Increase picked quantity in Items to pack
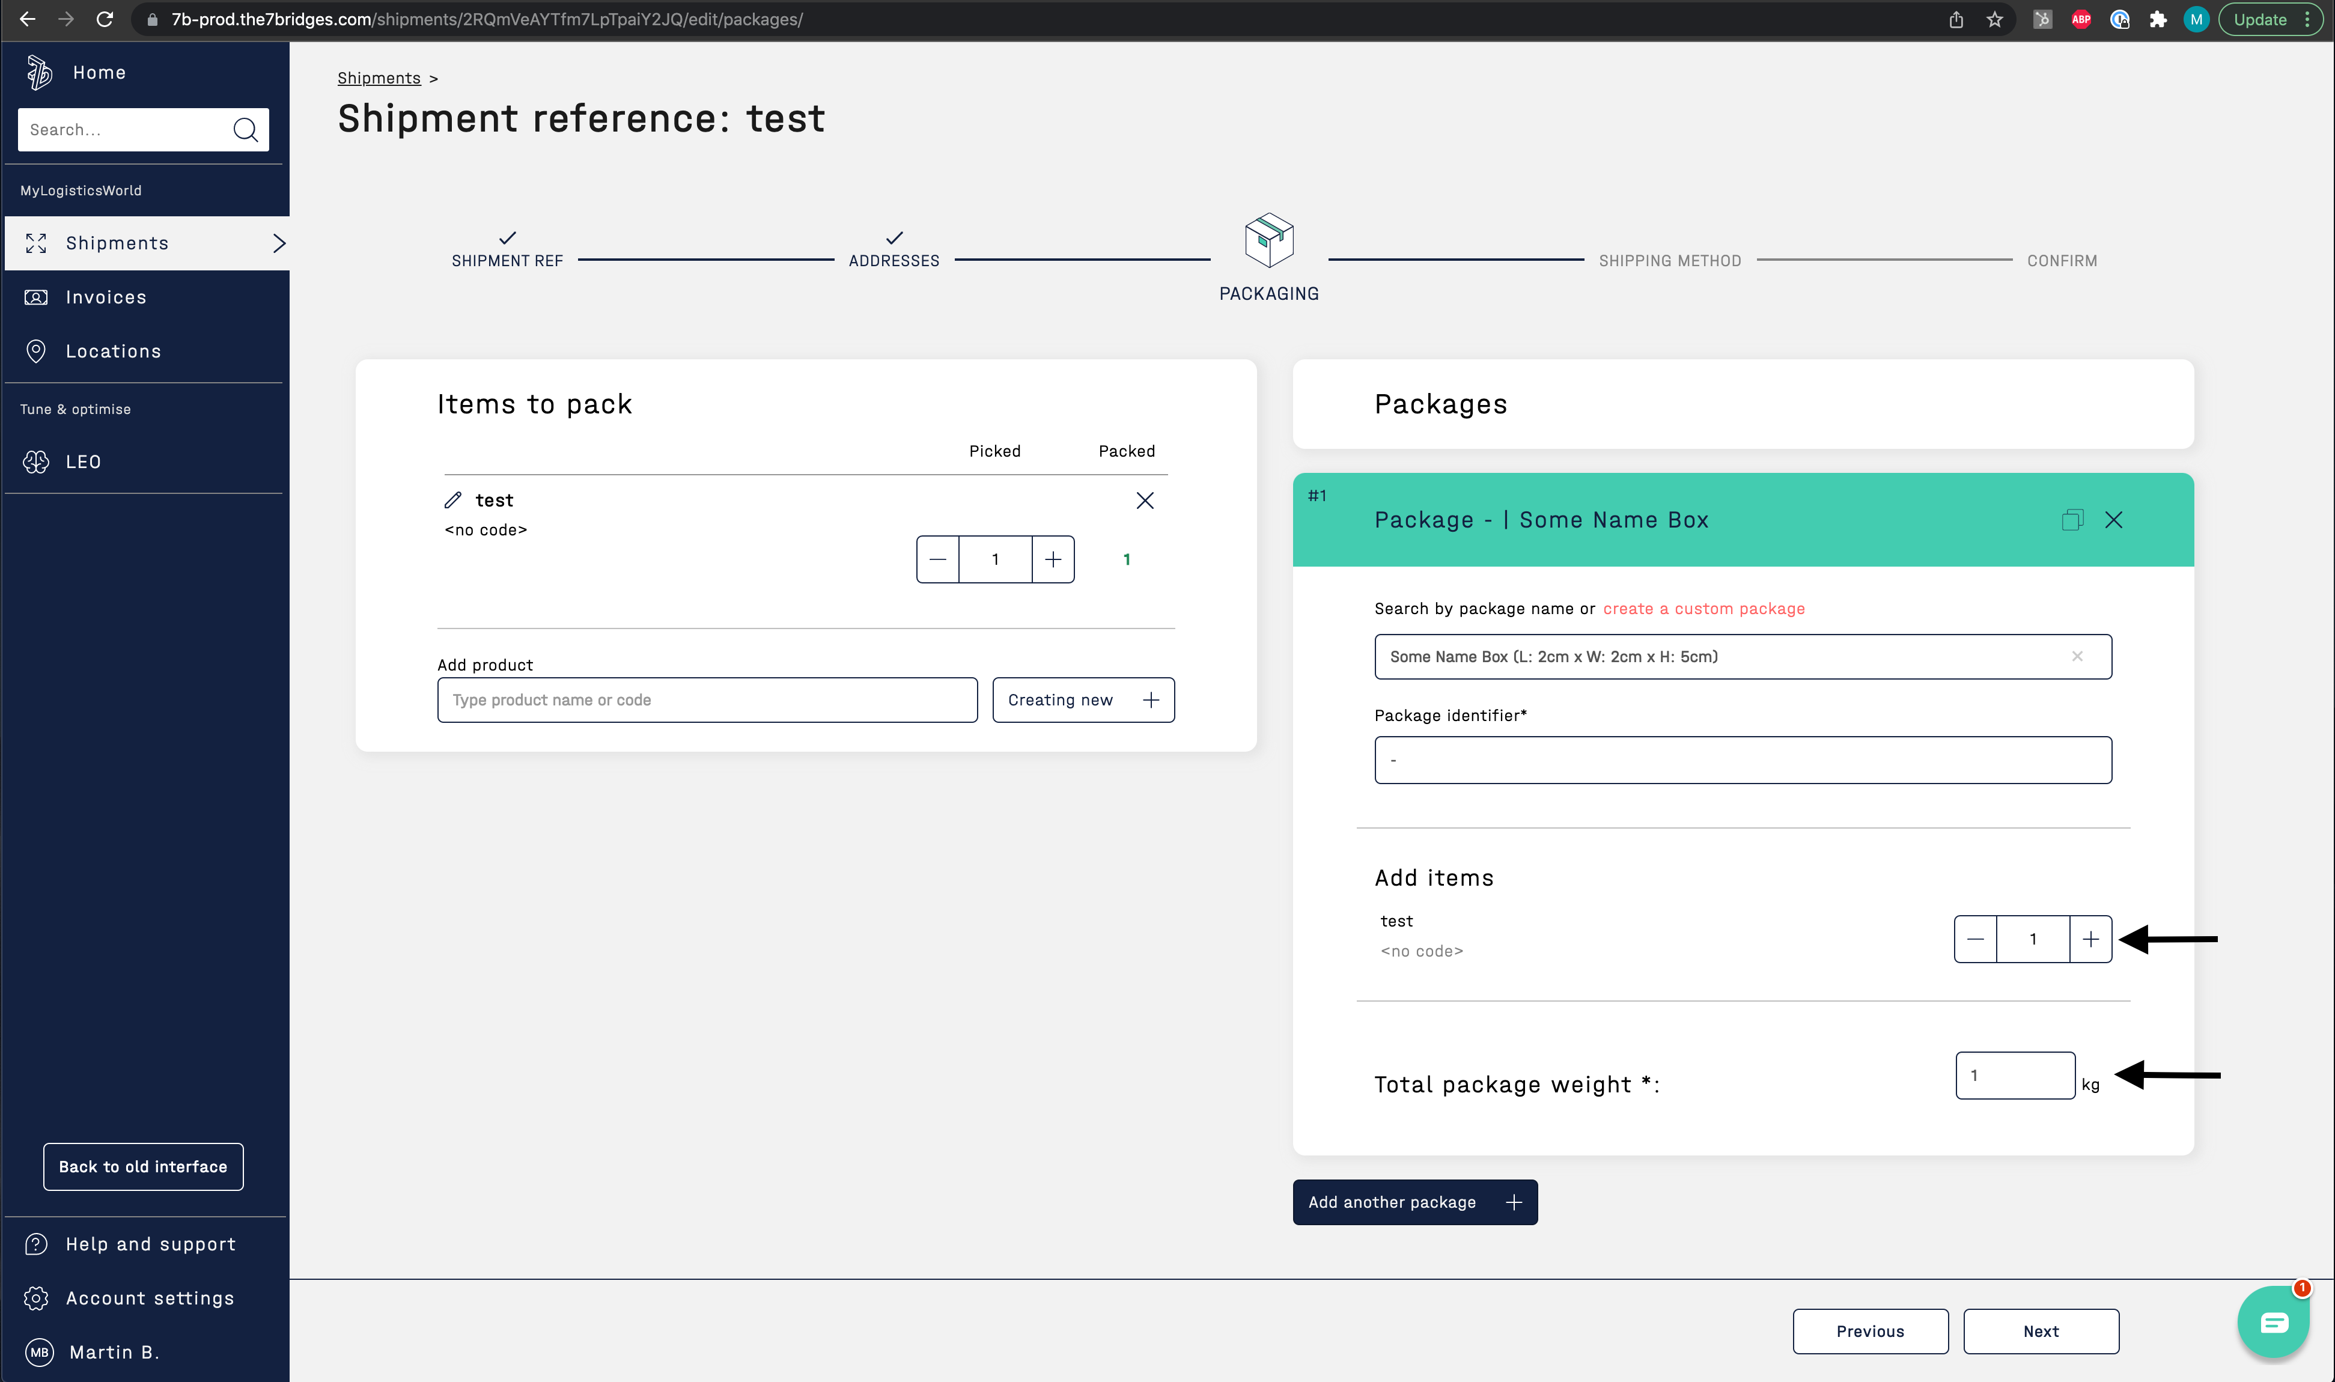The width and height of the screenshot is (2335, 1382). coord(1053,559)
